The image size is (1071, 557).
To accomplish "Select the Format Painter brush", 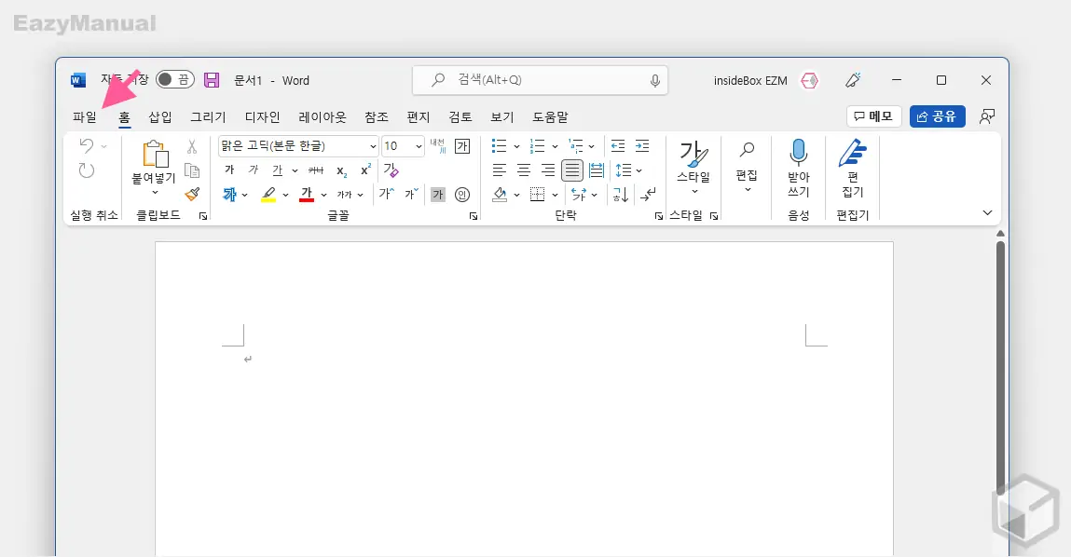I will (192, 195).
